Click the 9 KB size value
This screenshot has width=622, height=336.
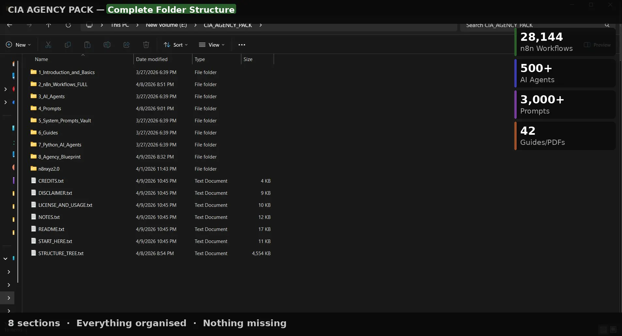click(266, 193)
